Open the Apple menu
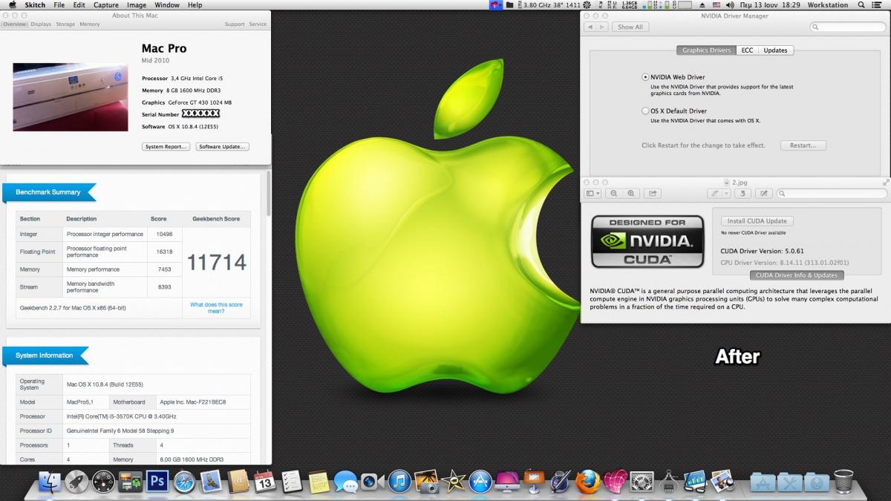 point(12,5)
